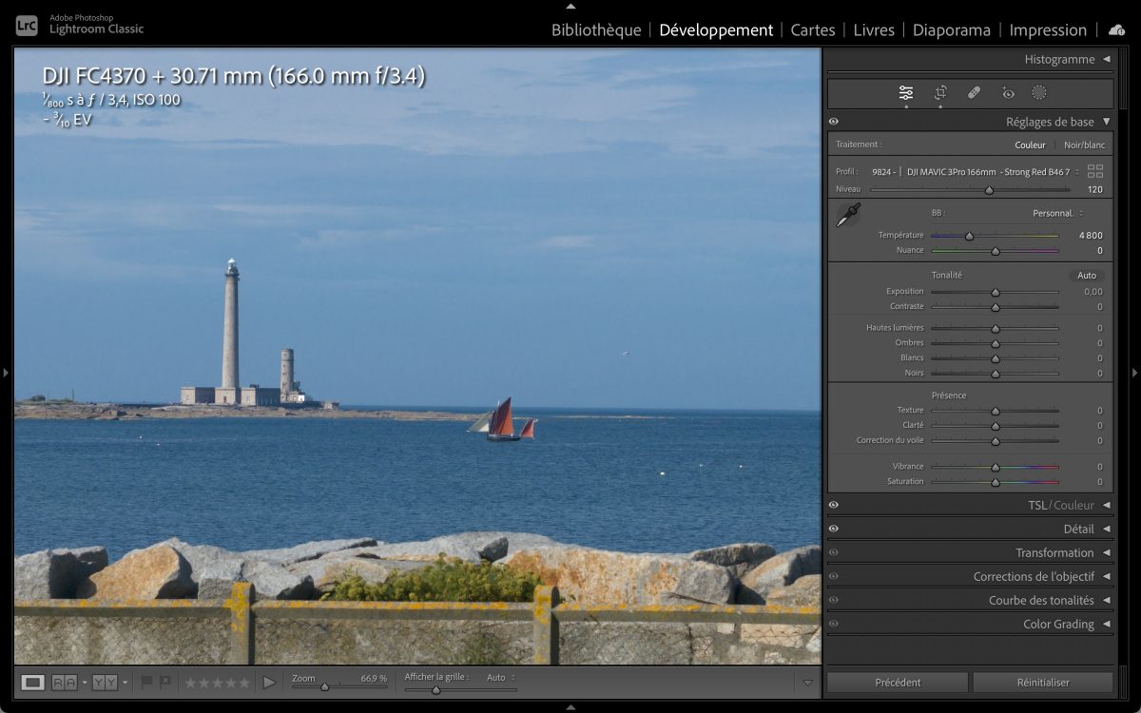1141x713 pixels.
Task: Click the Réinitialiser button
Action: pyautogui.click(x=1043, y=683)
